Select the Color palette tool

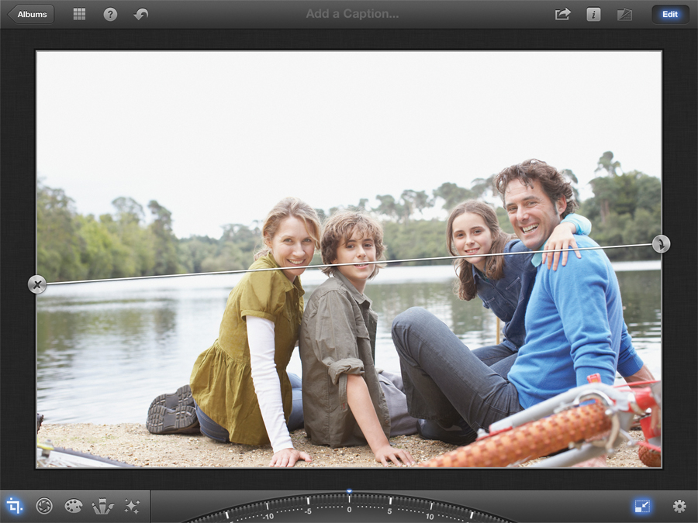pos(74,506)
